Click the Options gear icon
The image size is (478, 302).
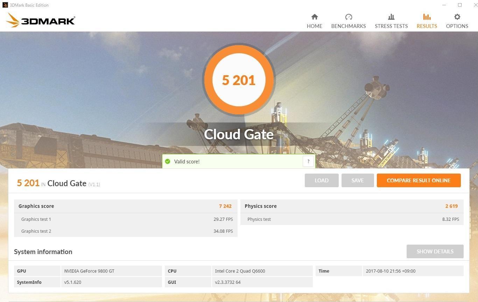tap(457, 17)
